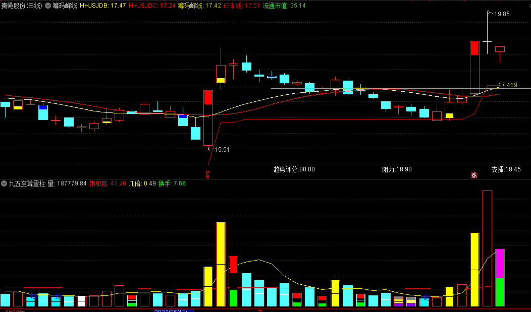This screenshot has height=312, width=531.
Task: Expand the arrow before 九五至尊量柱
Action: tap(4, 183)
